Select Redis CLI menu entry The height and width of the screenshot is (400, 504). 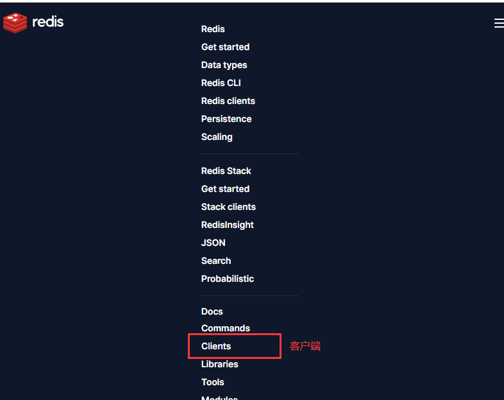tap(221, 83)
